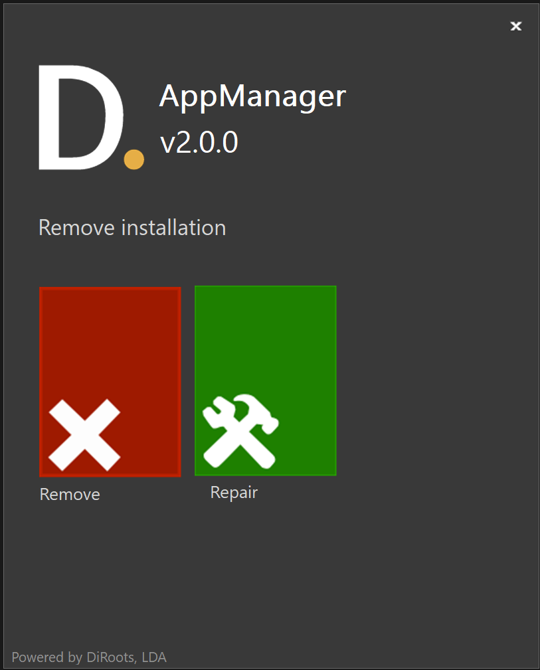Click the 'Remove installation' heading
540x670 pixels.
coord(132,227)
